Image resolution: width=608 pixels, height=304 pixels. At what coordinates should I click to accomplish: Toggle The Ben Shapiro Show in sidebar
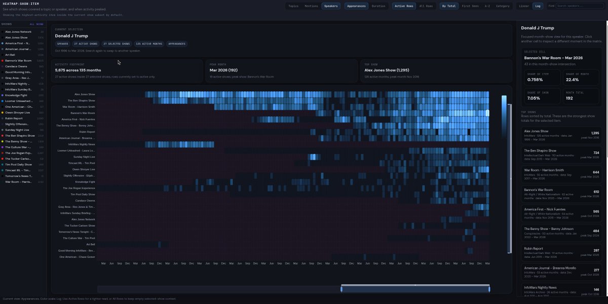pos(23,136)
